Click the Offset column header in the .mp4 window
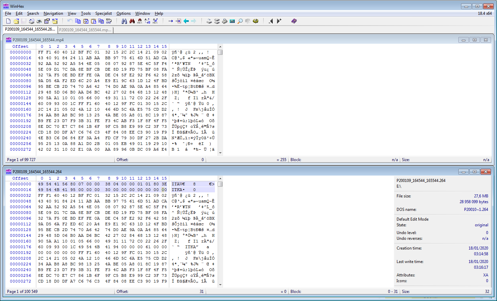Viewport: 497px width, 301px height. click(20, 46)
